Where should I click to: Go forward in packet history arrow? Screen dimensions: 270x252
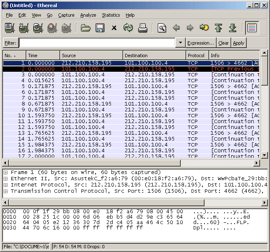click(190, 28)
